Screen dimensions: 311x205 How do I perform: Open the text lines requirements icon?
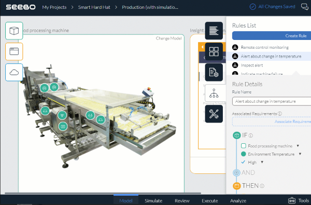[214, 31]
